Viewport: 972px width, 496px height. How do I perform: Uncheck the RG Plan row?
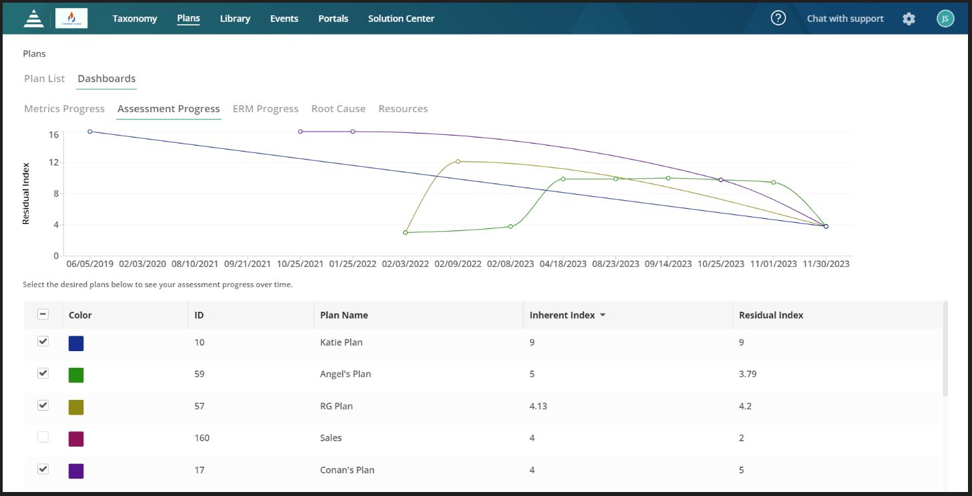coord(43,405)
